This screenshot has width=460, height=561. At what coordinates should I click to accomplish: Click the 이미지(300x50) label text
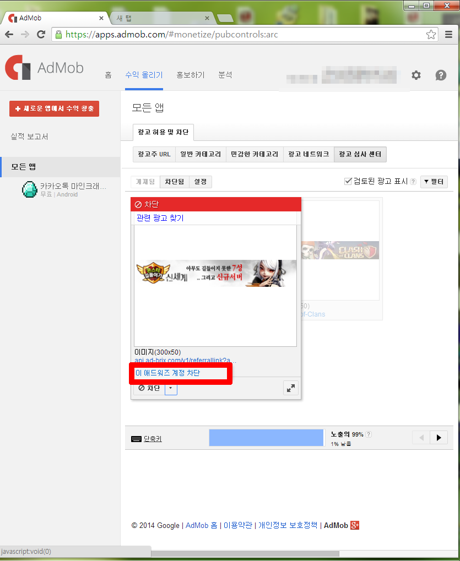pyautogui.click(x=158, y=352)
